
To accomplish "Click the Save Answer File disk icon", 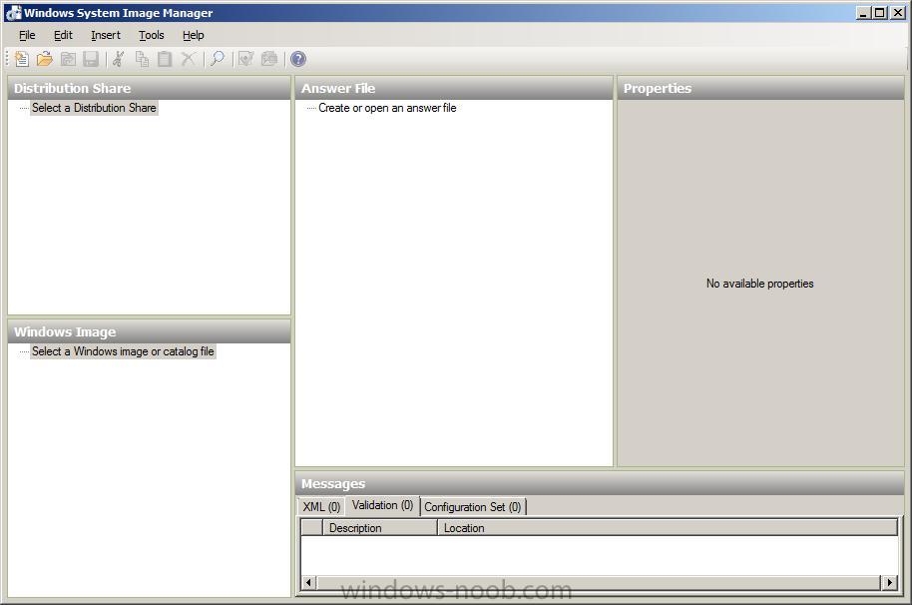I will point(91,59).
